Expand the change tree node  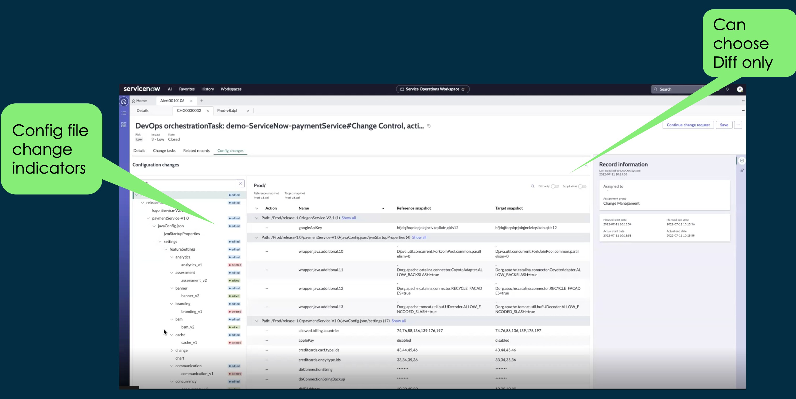pyautogui.click(x=172, y=351)
